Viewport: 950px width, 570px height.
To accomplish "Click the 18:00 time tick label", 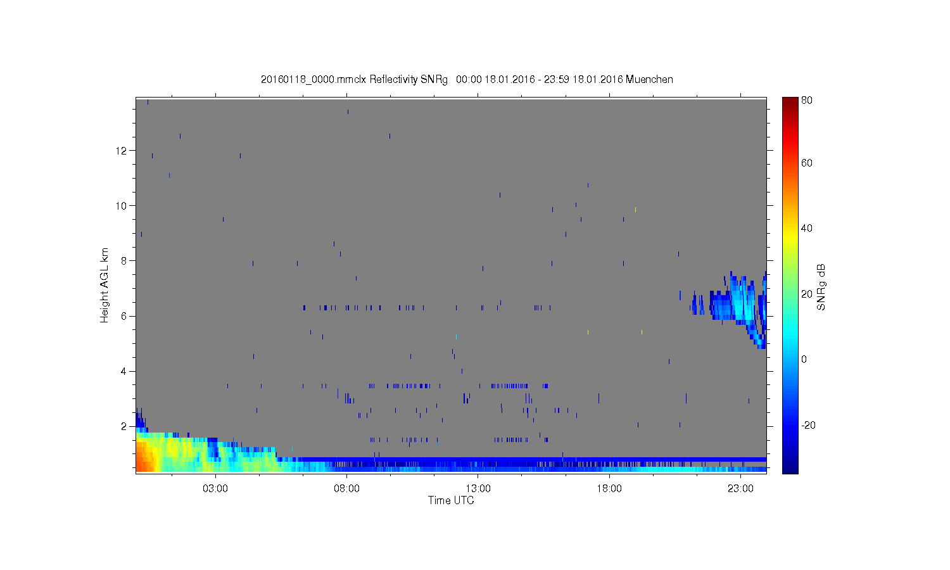I will (x=609, y=489).
